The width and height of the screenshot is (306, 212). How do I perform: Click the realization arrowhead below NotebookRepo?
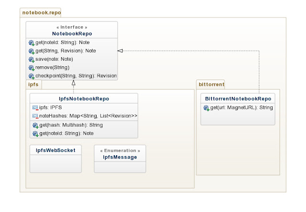click(74, 83)
